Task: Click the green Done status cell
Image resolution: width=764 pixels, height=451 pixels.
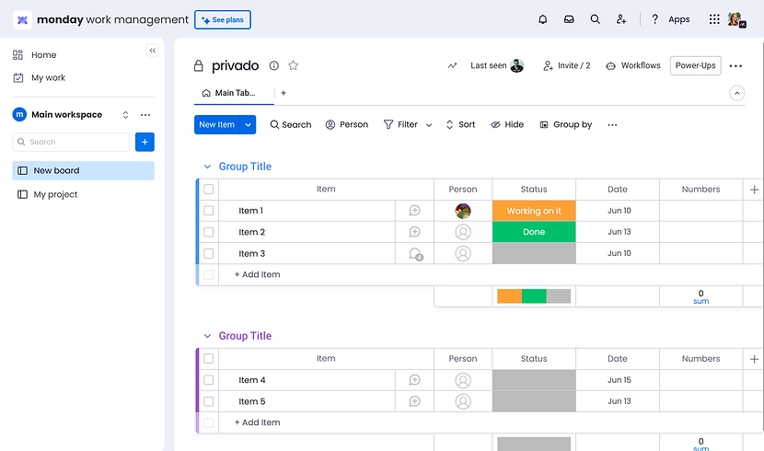Action: point(534,232)
